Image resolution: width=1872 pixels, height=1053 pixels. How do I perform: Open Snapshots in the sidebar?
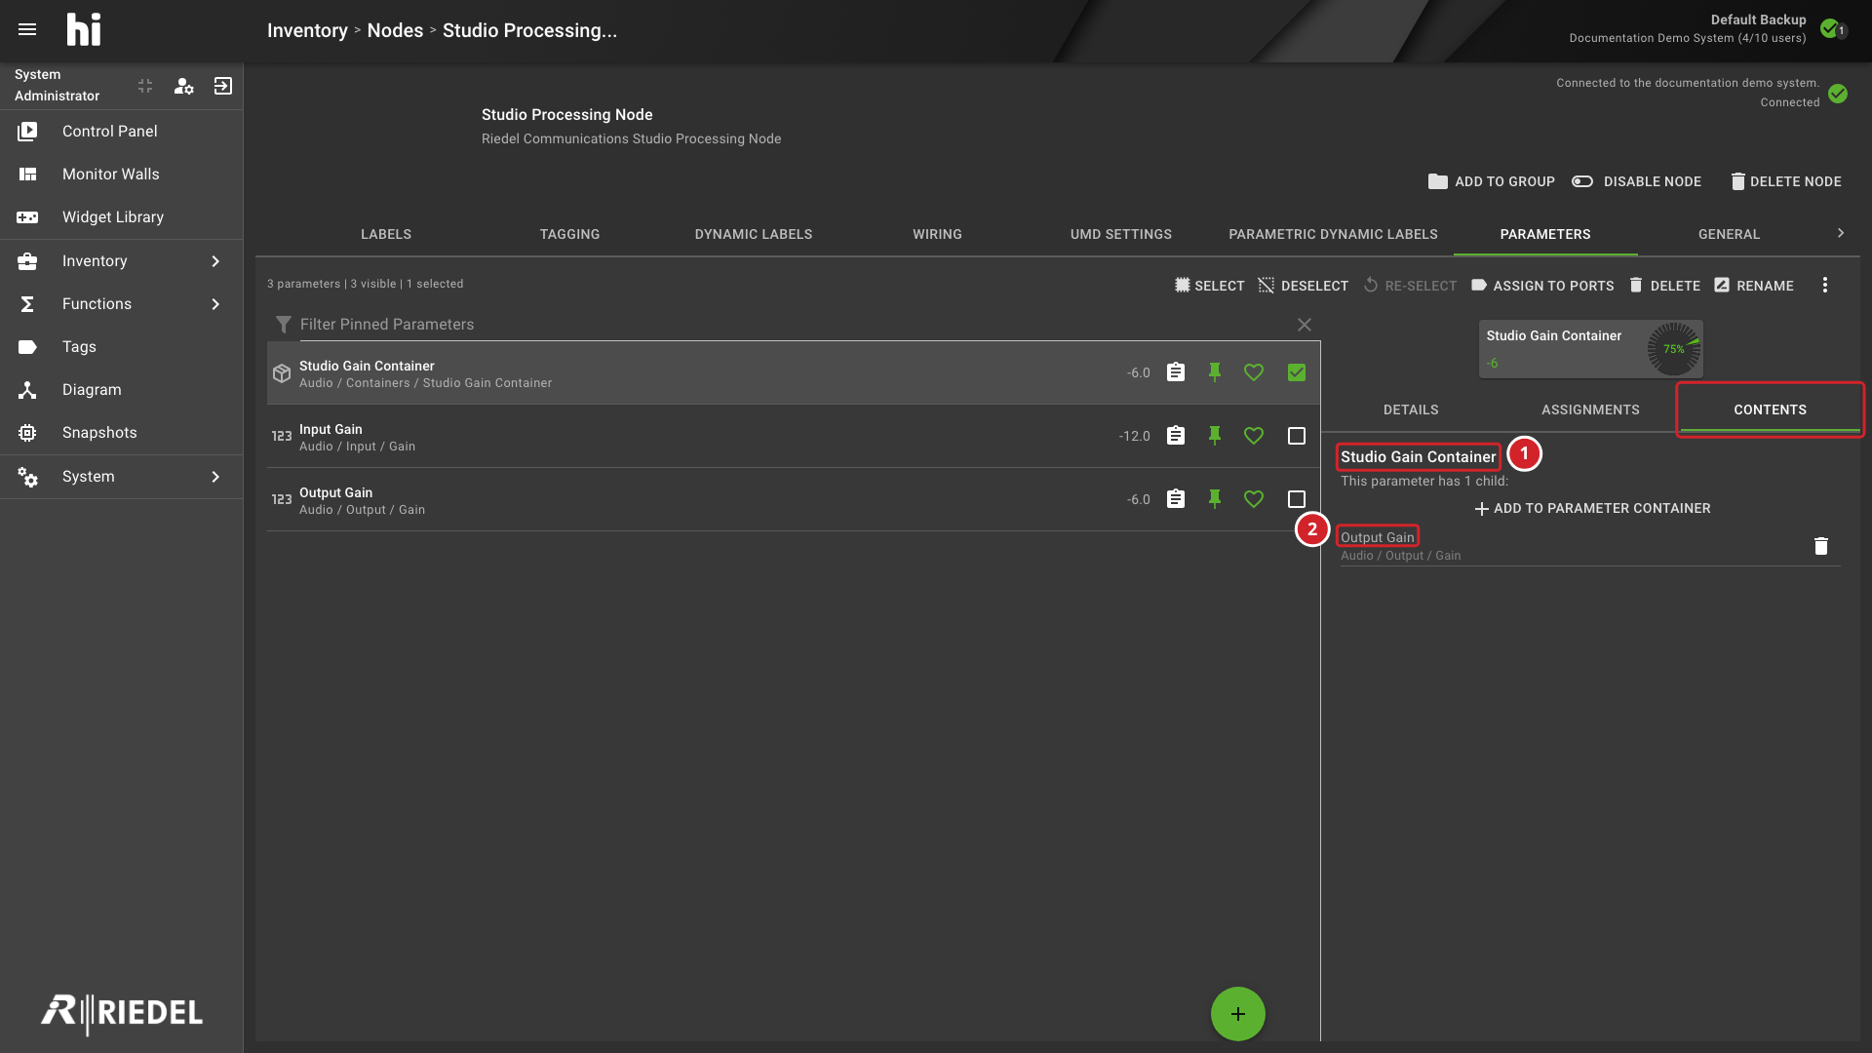pyautogui.click(x=122, y=433)
